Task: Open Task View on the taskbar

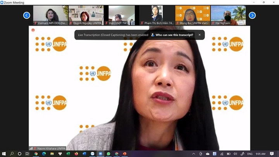Action: tap(27, 154)
